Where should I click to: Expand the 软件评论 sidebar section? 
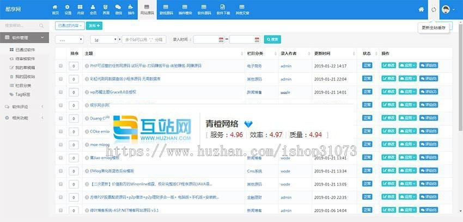[25, 107]
